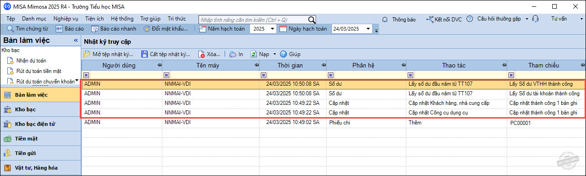Open the Tiện ích menu
Image resolution: width=586 pixels, height=176 pixels.
coord(94,19)
